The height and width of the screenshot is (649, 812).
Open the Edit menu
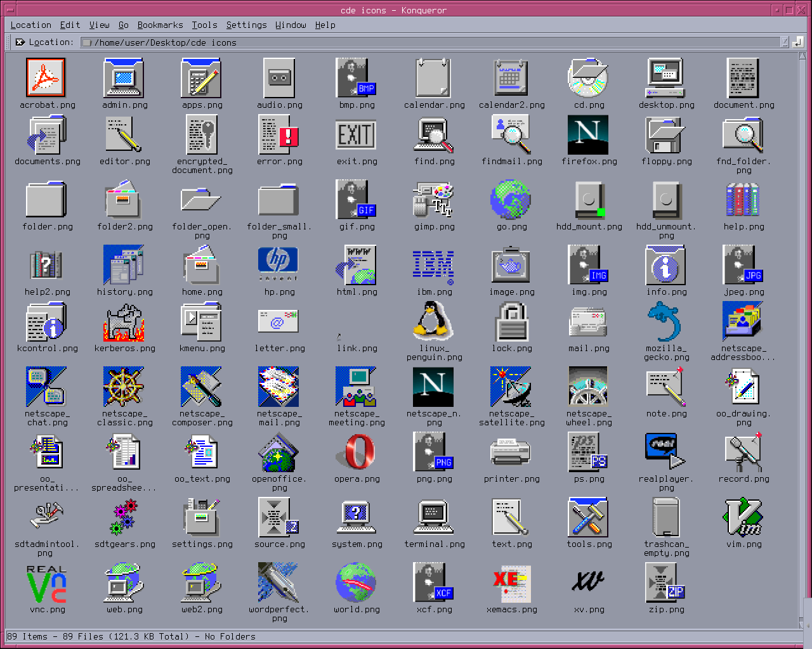click(70, 25)
